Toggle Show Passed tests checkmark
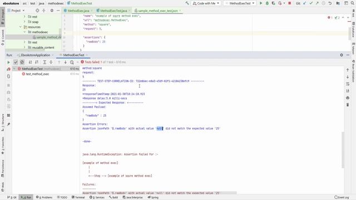This screenshot has width=356, height=200. click(16, 62)
